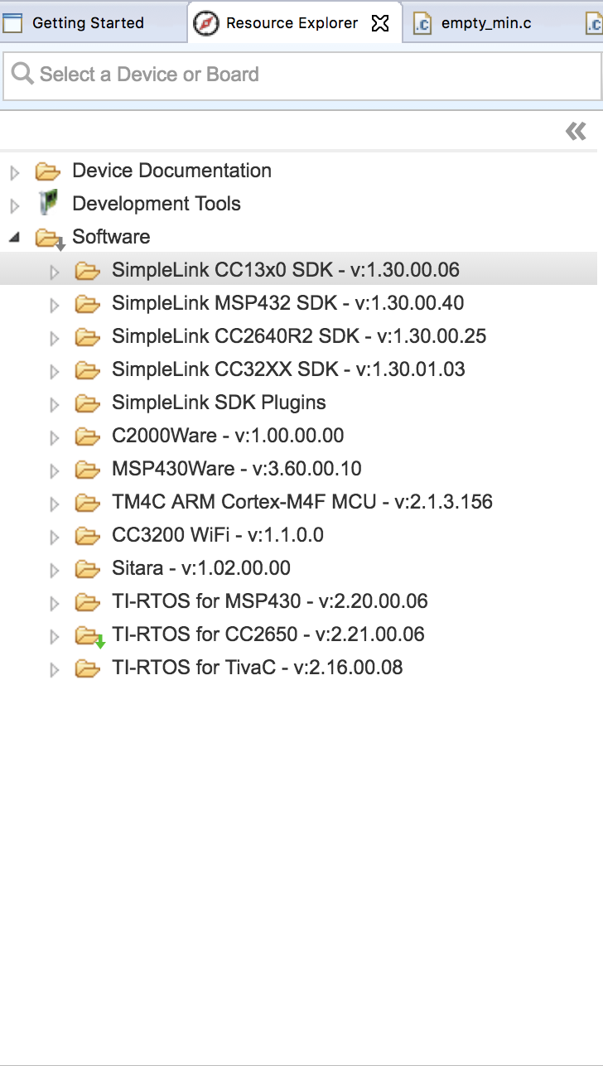The height and width of the screenshot is (1066, 603).
Task: Select CC3200 WiFi entry
Action: [218, 535]
